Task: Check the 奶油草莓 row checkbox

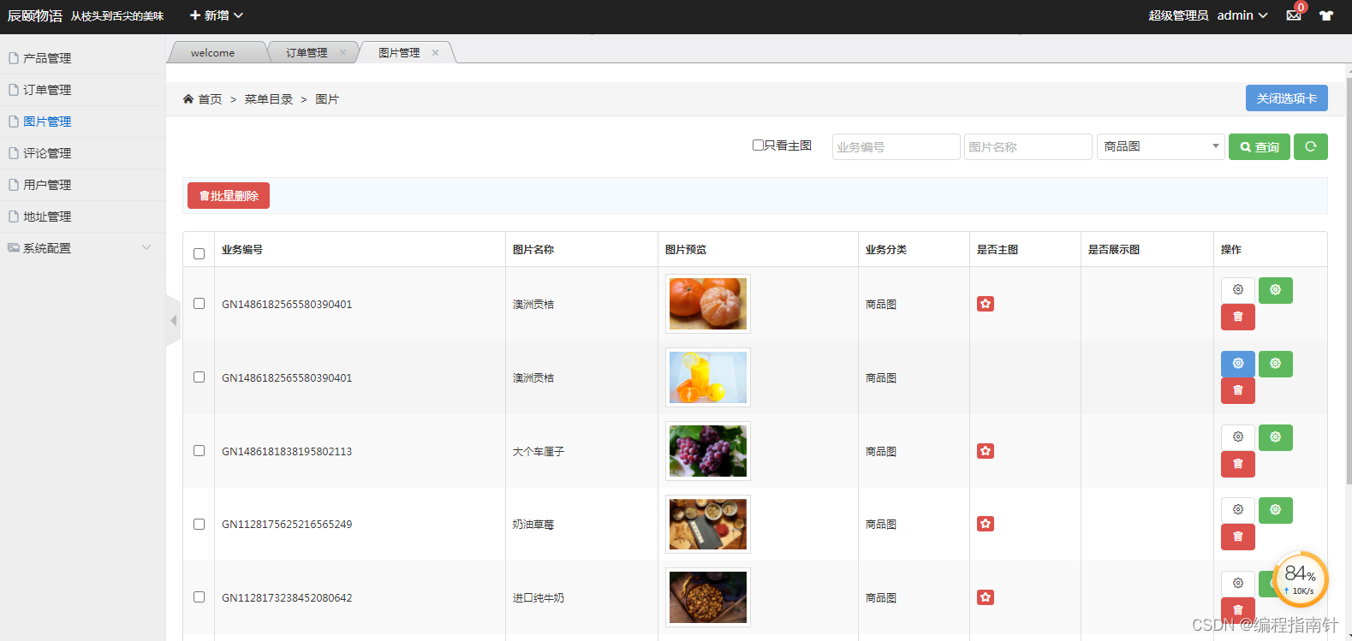Action: (x=200, y=525)
